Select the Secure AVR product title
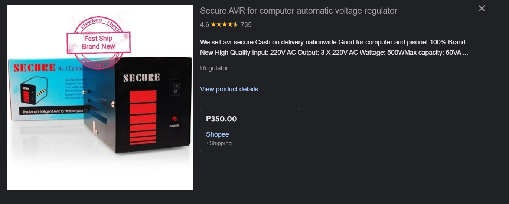 pyautogui.click(x=298, y=11)
